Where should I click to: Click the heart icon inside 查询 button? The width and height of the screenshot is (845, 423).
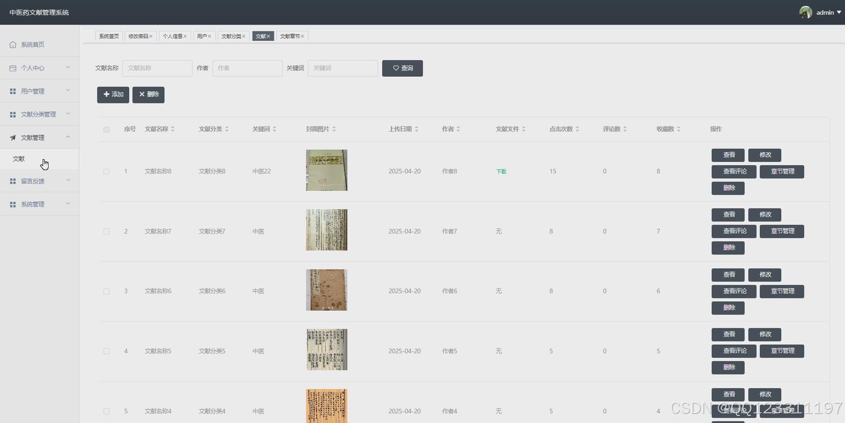point(396,68)
